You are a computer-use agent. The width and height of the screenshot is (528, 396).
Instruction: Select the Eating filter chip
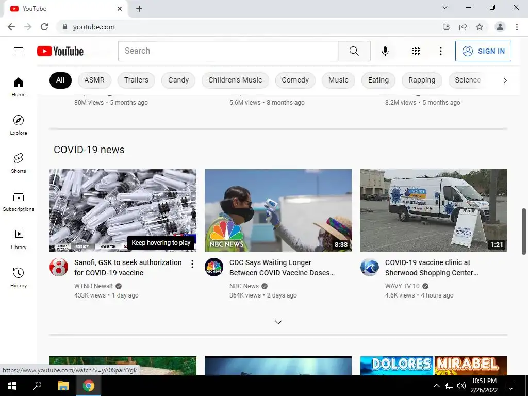pyautogui.click(x=378, y=80)
